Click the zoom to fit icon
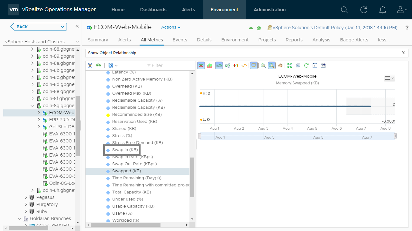This screenshot has width=412, height=231. (290, 65)
